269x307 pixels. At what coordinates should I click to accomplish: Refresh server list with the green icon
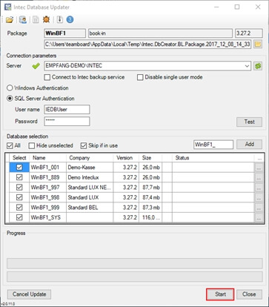coord(258,66)
